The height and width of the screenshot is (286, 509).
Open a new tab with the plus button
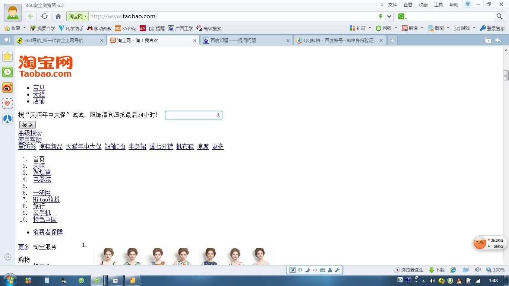[392, 40]
